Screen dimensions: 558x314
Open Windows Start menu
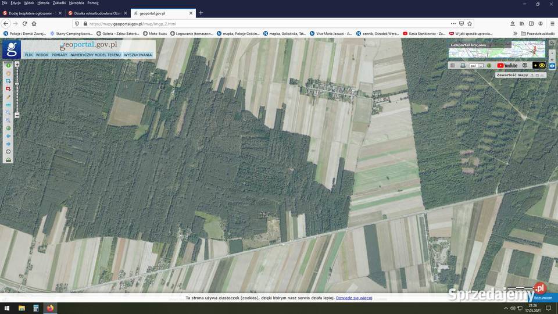click(x=7, y=308)
